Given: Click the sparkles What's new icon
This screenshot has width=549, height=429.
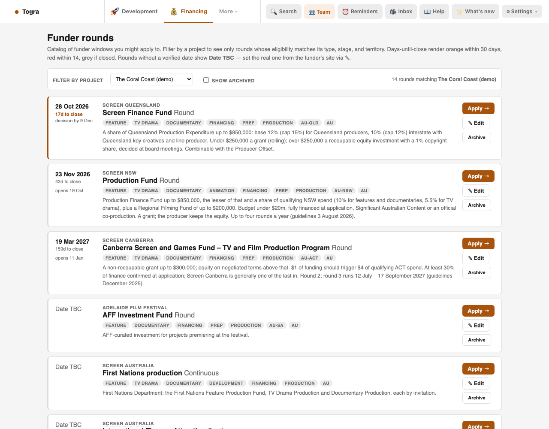Looking at the screenshot, I should pyautogui.click(x=459, y=12).
